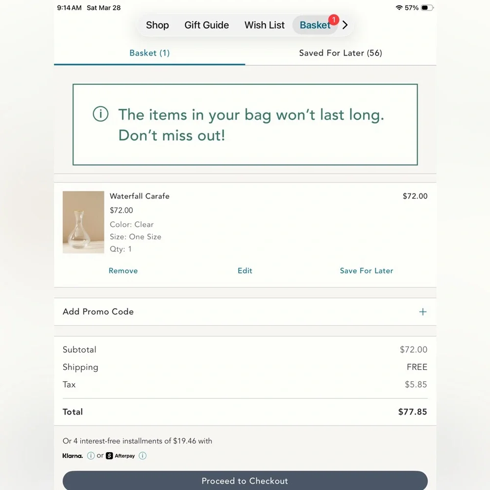Tap the $72.00 subtotal value

pyautogui.click(x=414, y=349)
